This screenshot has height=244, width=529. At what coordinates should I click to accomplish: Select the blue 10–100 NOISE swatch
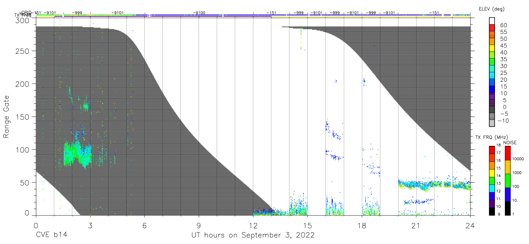point(507,195)
